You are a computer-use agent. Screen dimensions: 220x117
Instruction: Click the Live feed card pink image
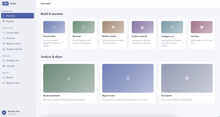coord(202,27)
